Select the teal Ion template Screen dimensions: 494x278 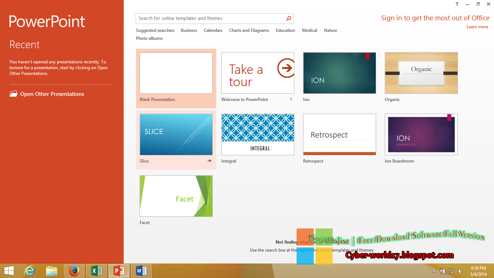click(340, 73)
